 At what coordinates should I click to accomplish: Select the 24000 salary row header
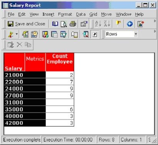coord(25,89)
